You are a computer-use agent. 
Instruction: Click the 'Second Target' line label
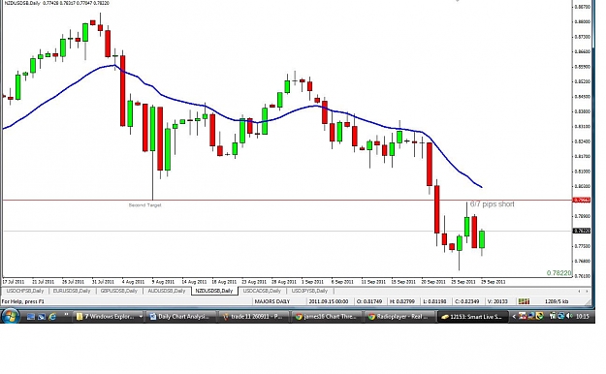(x=144, y=205)
